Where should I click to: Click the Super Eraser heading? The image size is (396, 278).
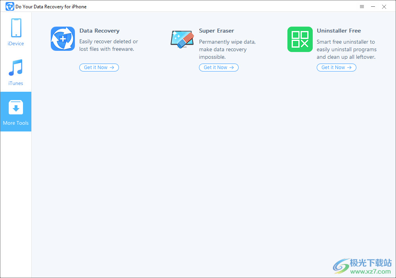point(216,31)
